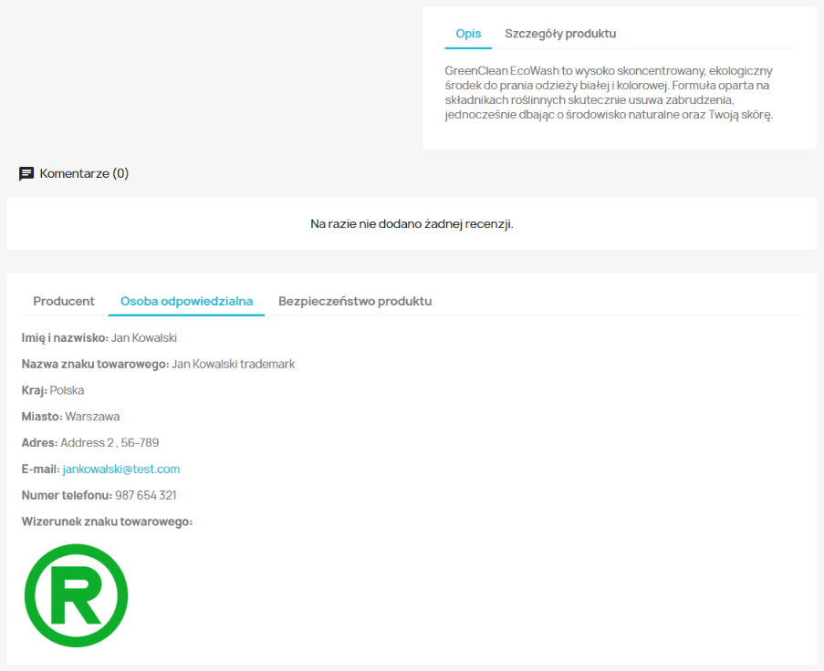
Task: Click the GreenClean EcoWash description paragraph
Action: coord(609,93)
